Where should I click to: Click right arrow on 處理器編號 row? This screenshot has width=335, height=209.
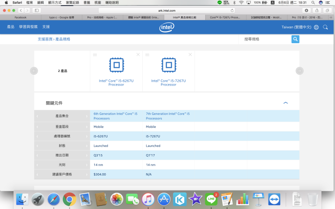pyautogui.click(x=87, y=136)
